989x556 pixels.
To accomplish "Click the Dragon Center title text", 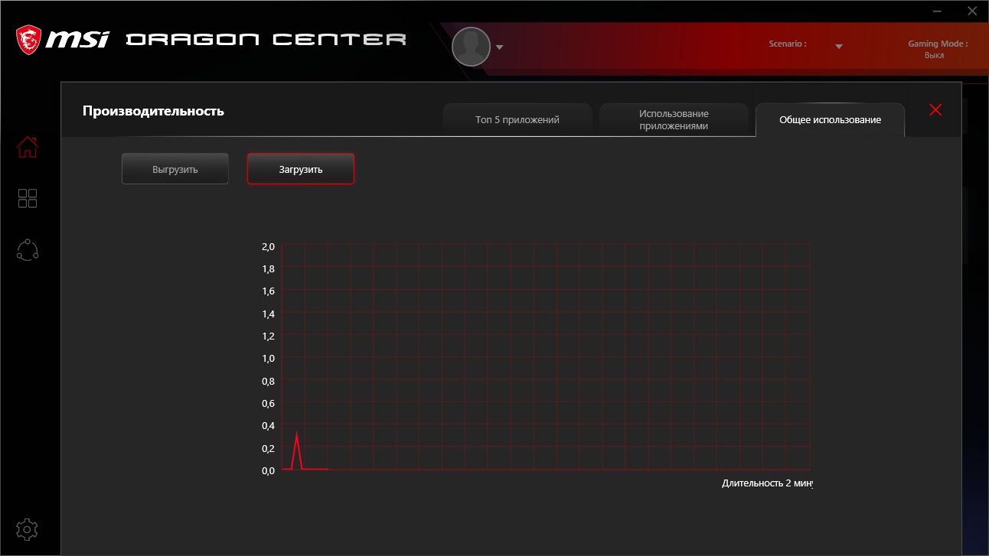I will 266,39.
